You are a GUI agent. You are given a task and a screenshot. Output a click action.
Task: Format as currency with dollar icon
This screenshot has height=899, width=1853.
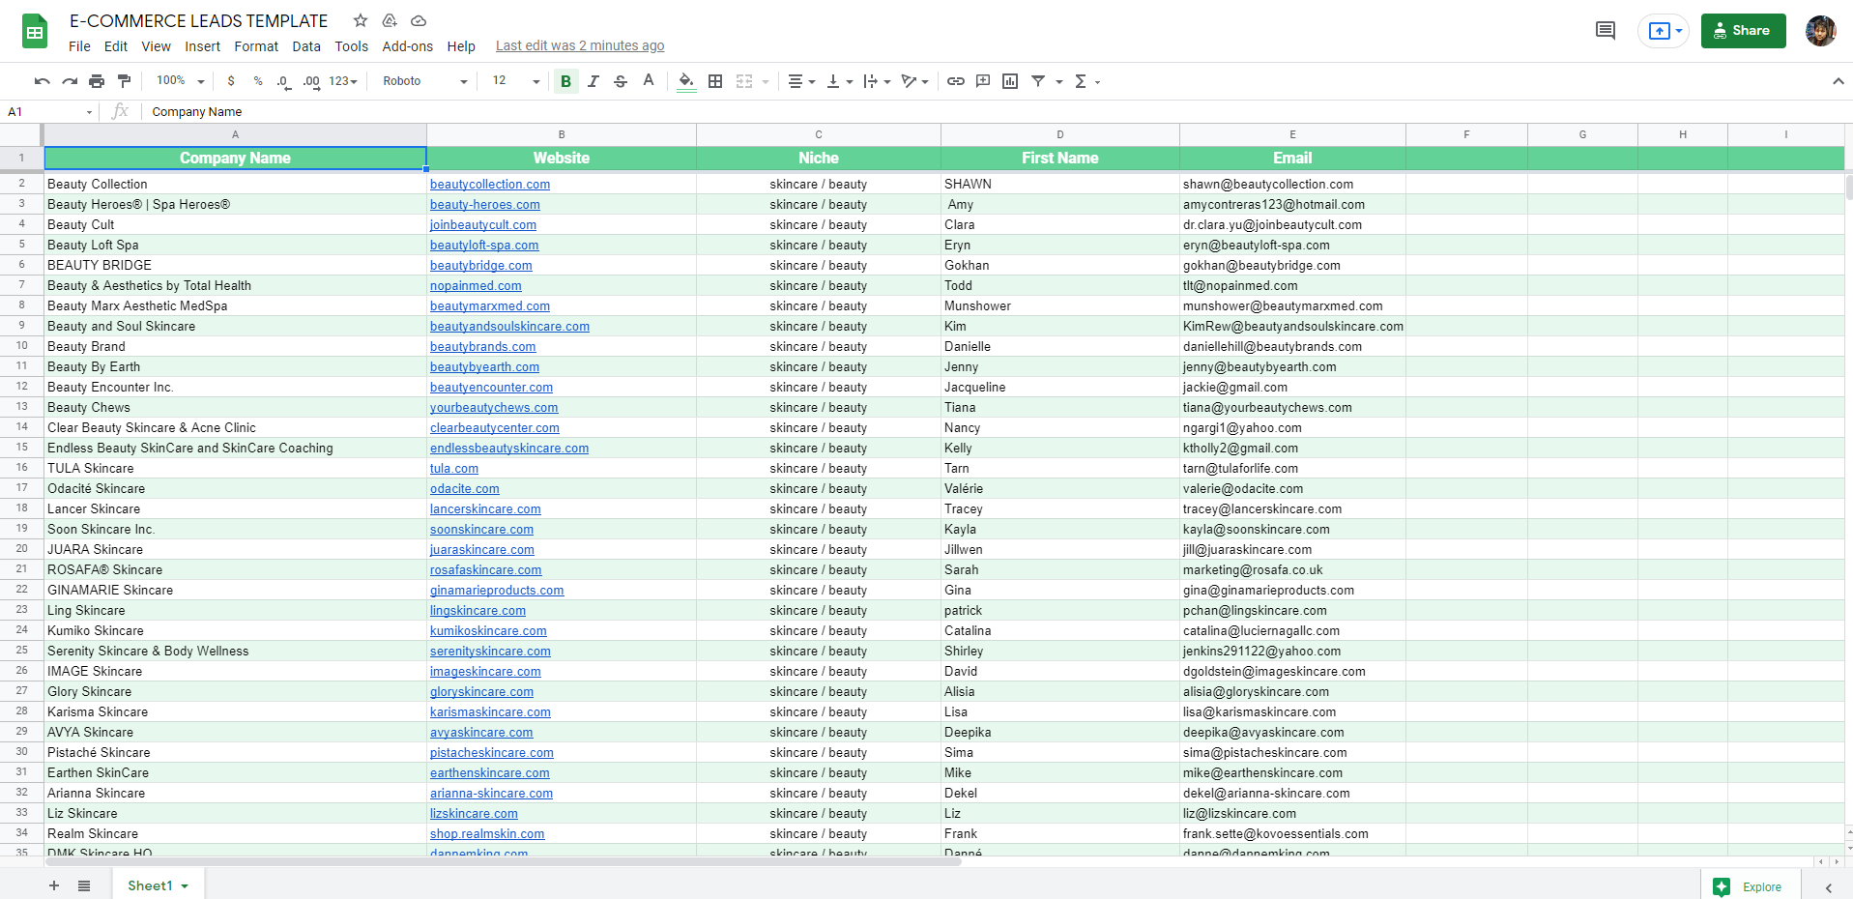point(231,81)
